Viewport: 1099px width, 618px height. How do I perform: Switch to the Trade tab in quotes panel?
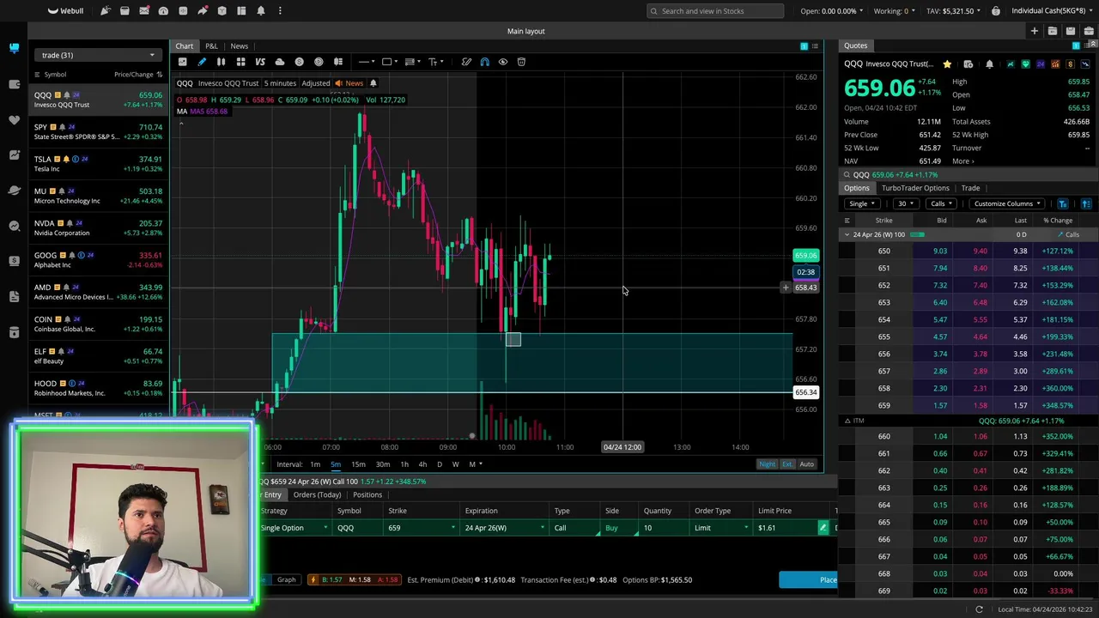pos(970,188)
